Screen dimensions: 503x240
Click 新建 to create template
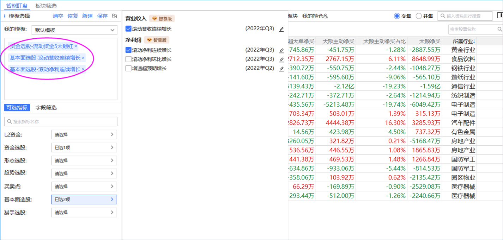[87, 16]
